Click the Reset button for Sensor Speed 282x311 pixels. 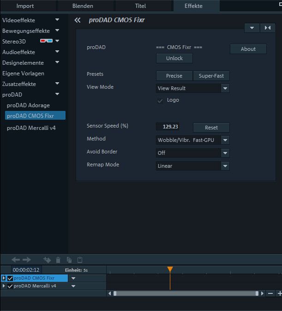[x=211, y=128]
